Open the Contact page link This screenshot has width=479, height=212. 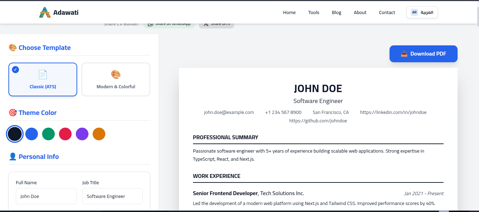(387, 12)
